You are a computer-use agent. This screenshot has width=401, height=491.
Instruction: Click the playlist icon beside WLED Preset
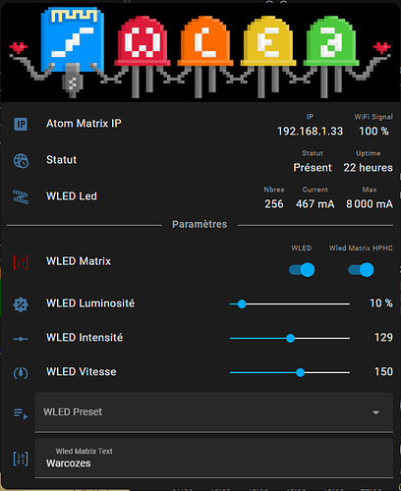21,413
